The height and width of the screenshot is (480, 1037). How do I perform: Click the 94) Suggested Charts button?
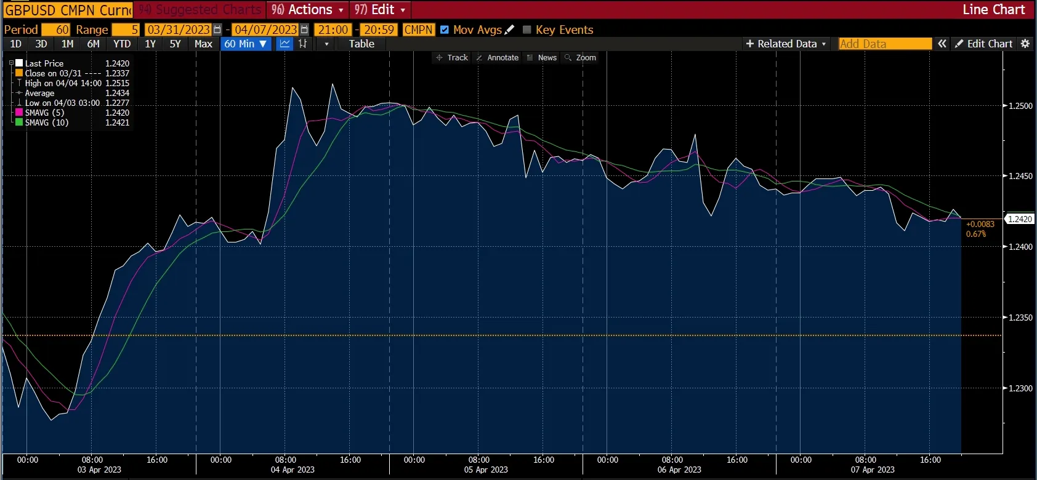[200, 10]
